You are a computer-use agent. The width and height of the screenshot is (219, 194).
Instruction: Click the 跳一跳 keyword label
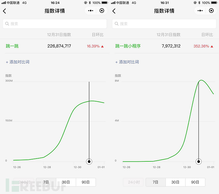(12, 46)
